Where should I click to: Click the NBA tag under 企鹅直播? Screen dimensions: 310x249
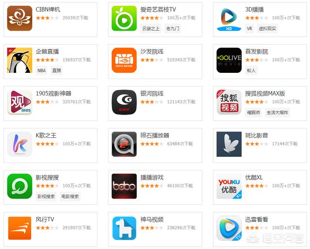(x=42, y=70)
